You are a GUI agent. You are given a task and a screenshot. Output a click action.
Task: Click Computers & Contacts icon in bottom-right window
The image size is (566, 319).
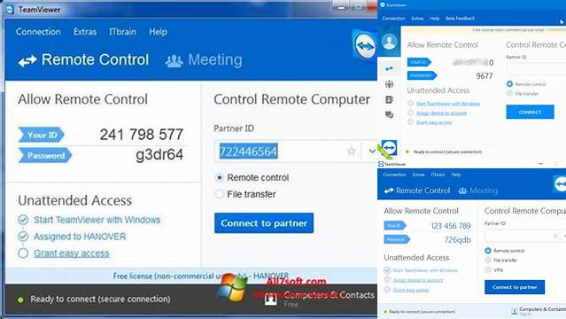tap(515, 311)
